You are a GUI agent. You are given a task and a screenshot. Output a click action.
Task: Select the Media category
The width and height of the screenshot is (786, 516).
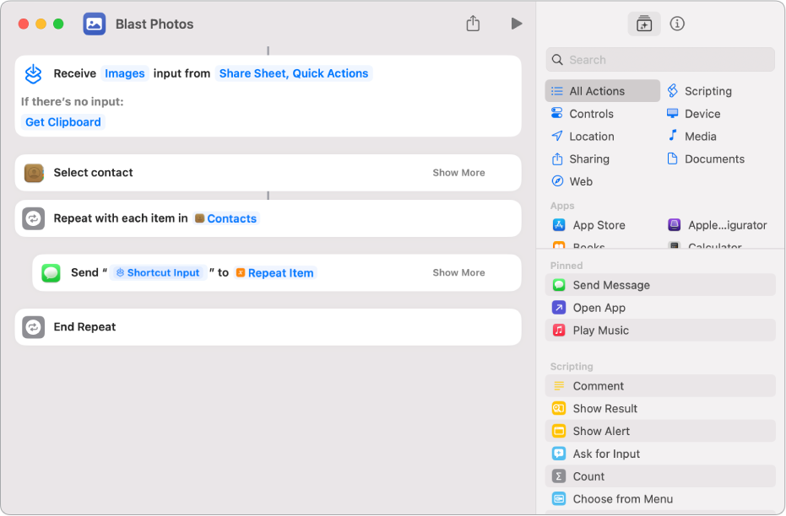click(x=691, y=136)
